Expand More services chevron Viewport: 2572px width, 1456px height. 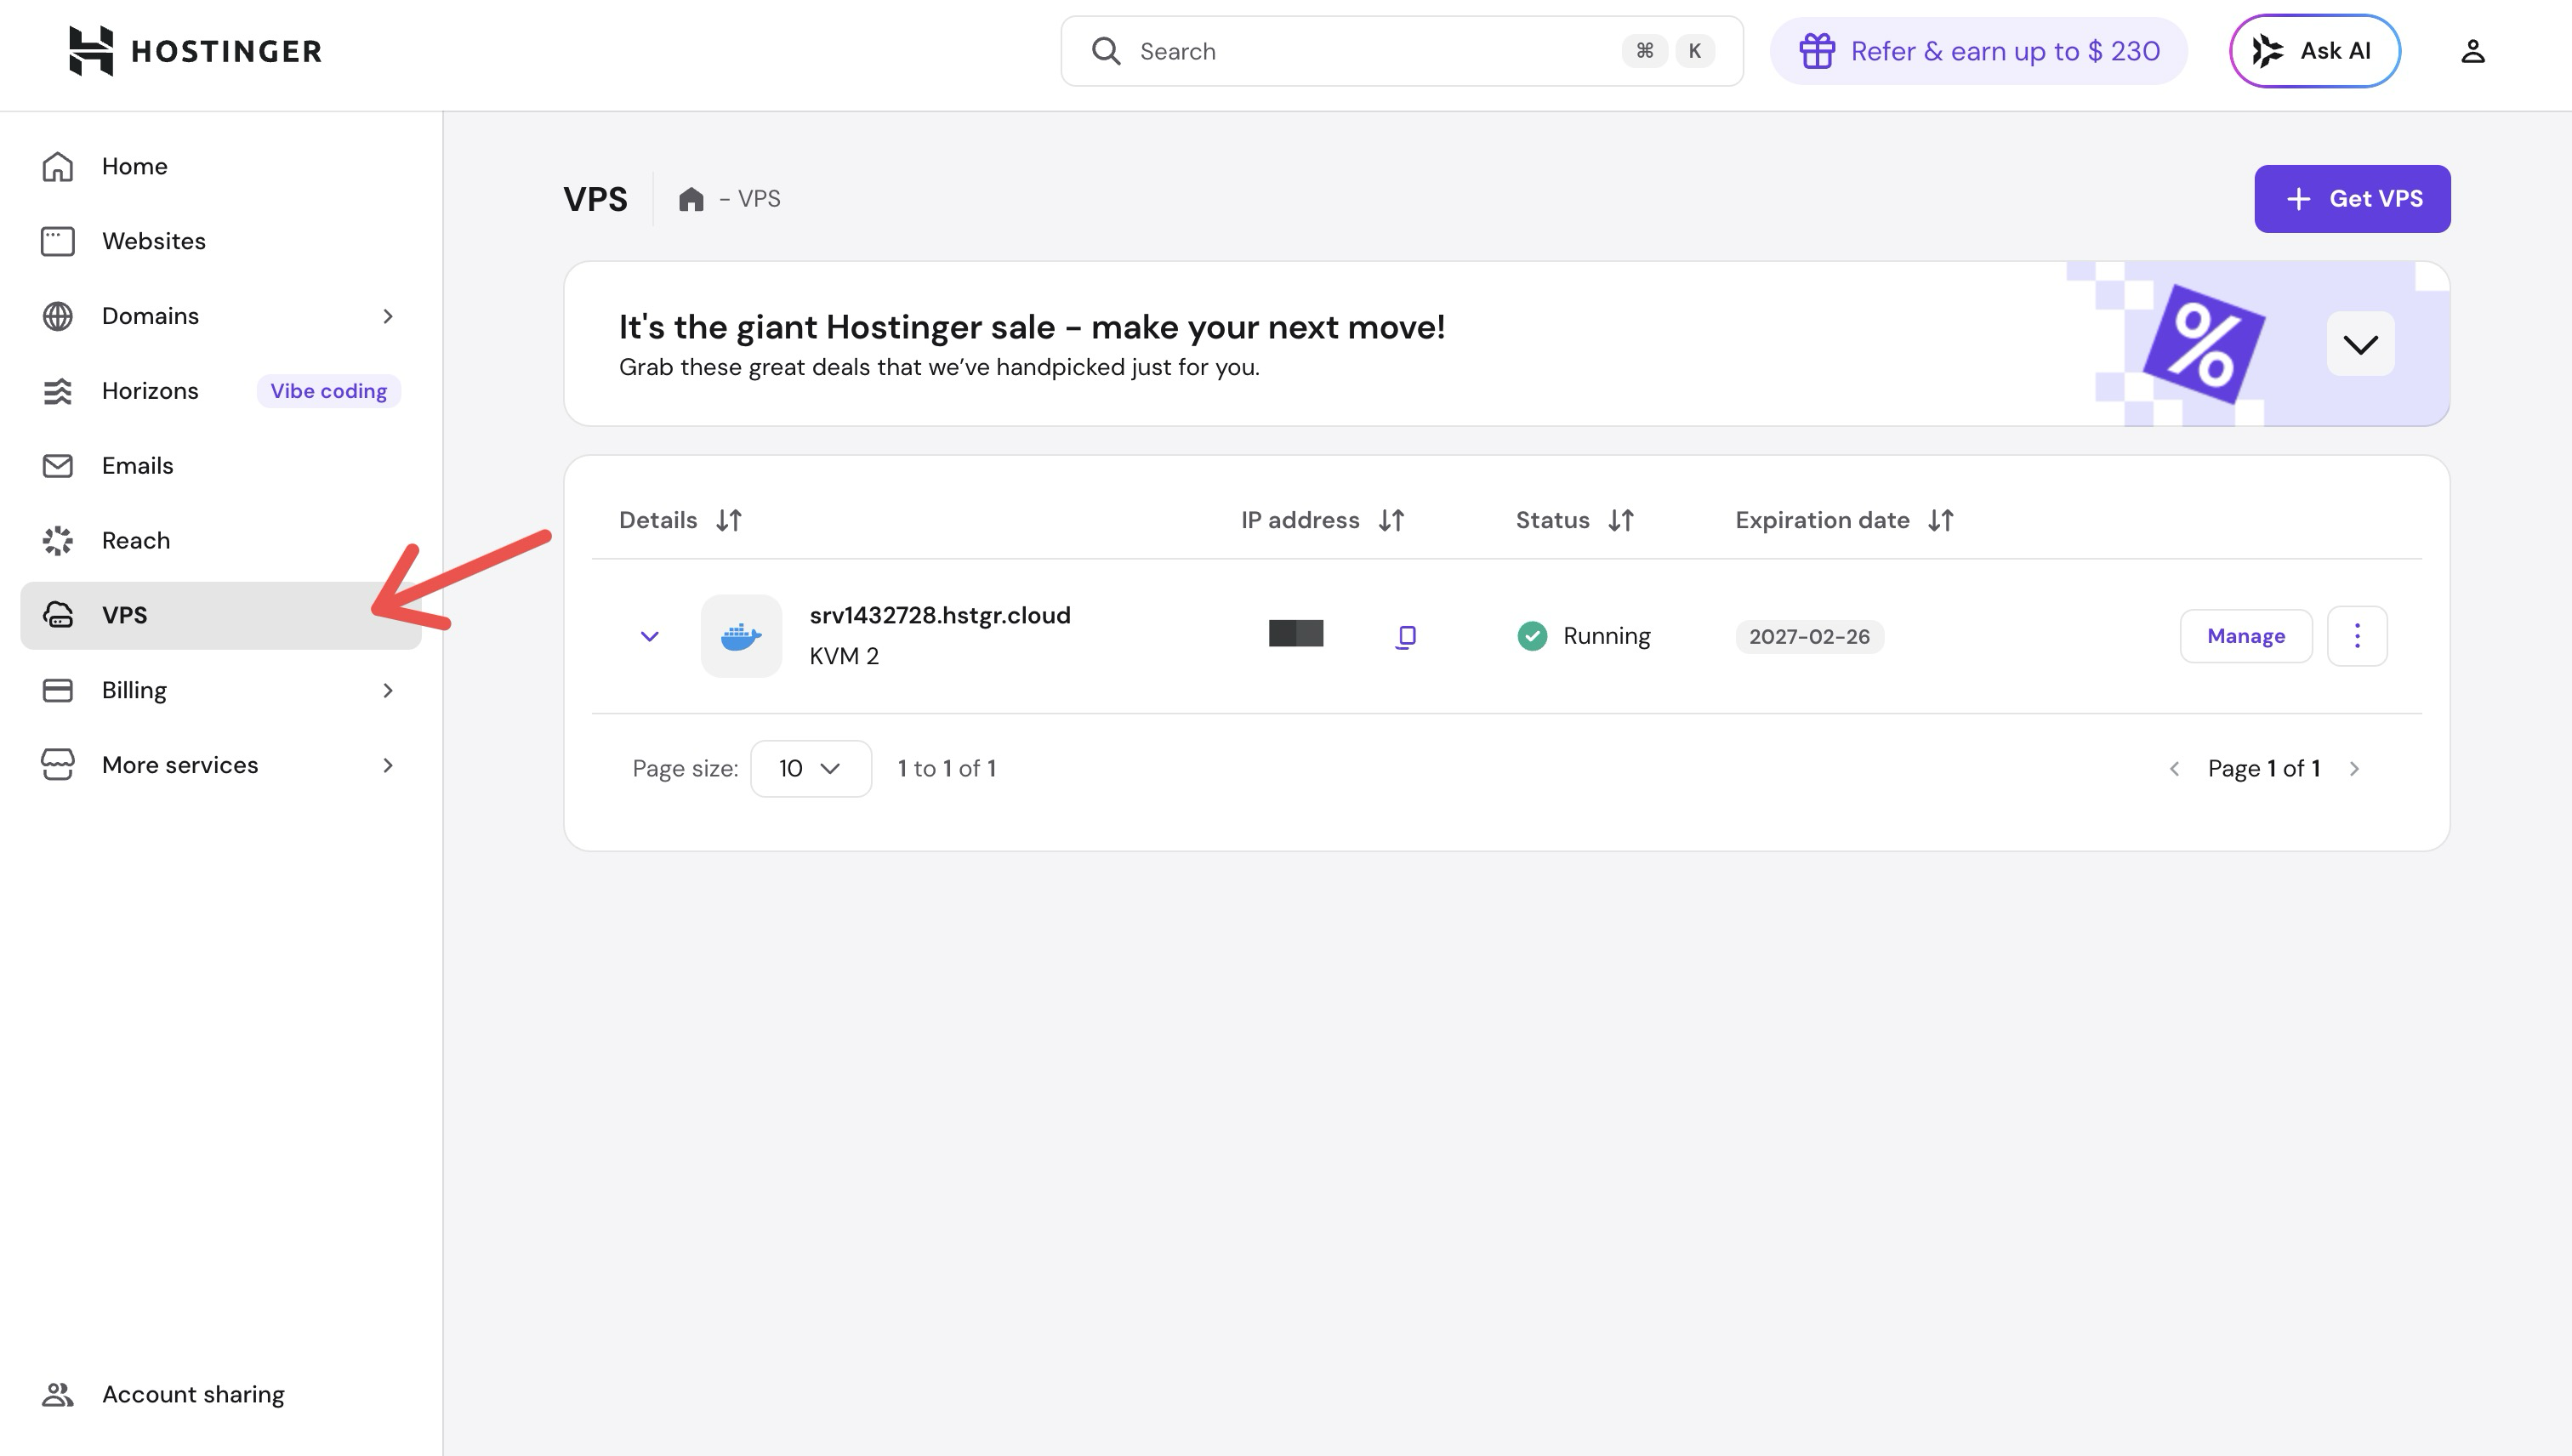(388, 766)
